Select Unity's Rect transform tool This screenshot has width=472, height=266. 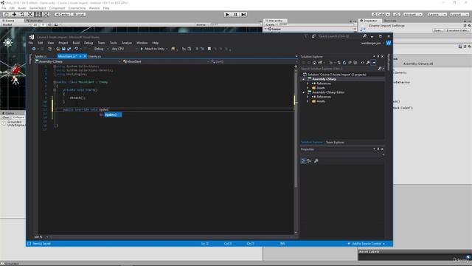[38, 15]
